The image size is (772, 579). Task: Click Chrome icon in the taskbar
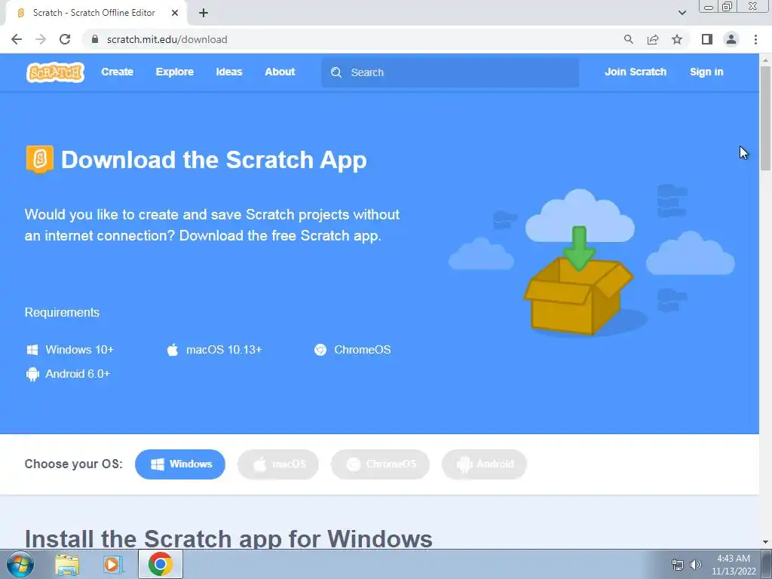click(x=160, y=564)
